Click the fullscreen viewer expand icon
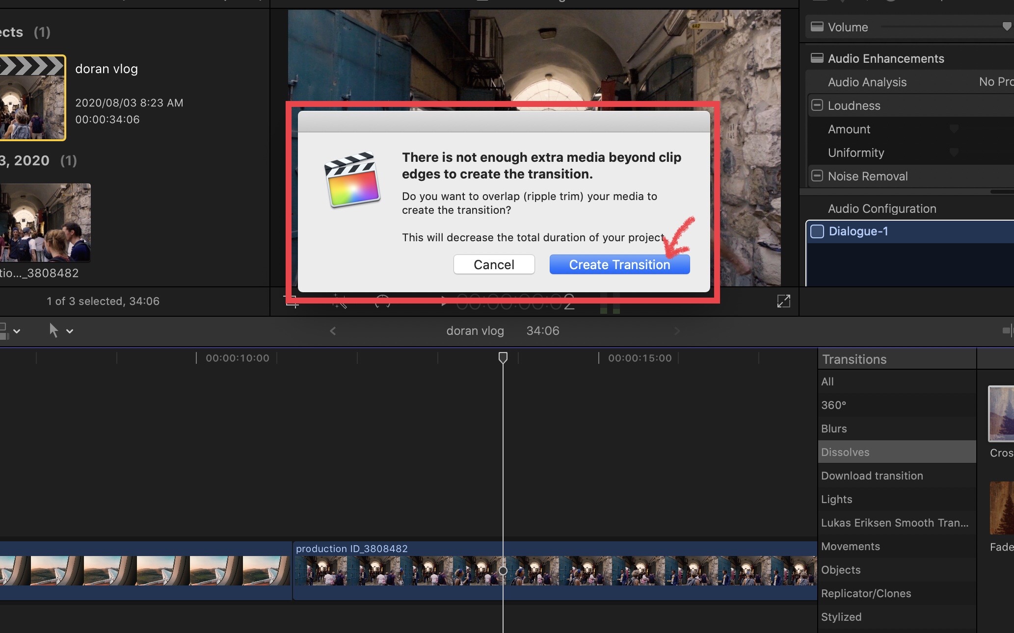Screen dimensions: 1014x633 pos(783,301)
